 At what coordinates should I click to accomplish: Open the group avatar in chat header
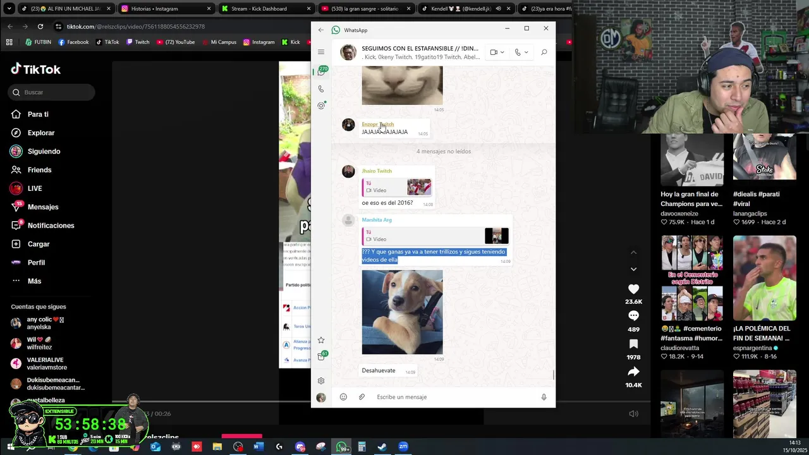(348, 52)
